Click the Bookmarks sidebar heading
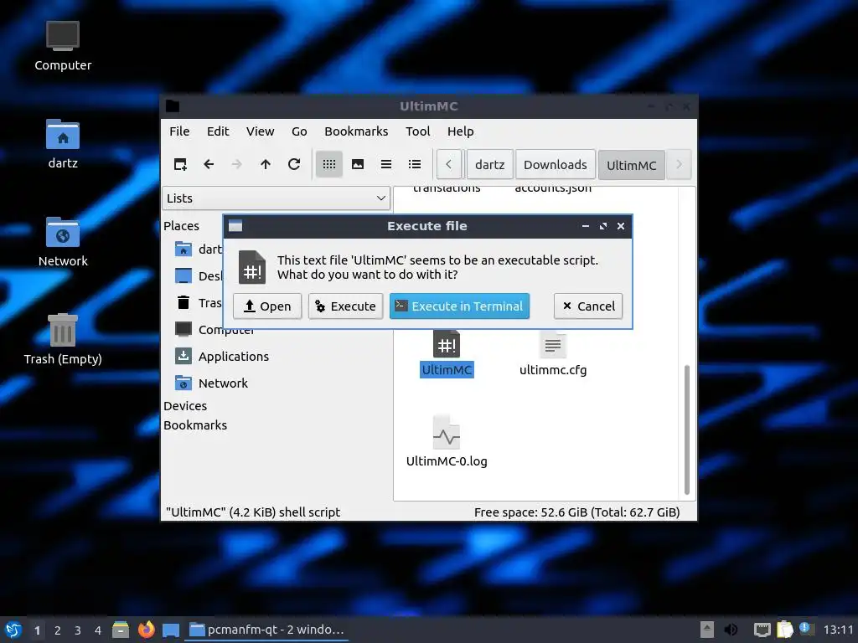Screen dimensions: 858x643 (x=194, y=424)
